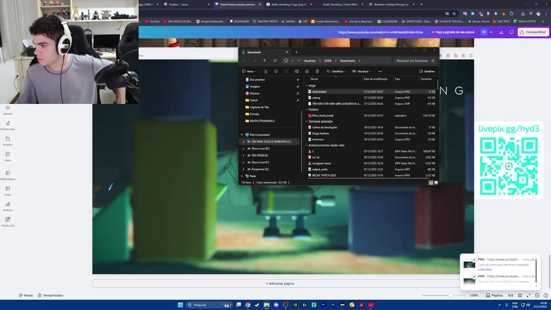Go up one folder in Explorer
The height and width of the screenshot is (310, 551).
264,61
